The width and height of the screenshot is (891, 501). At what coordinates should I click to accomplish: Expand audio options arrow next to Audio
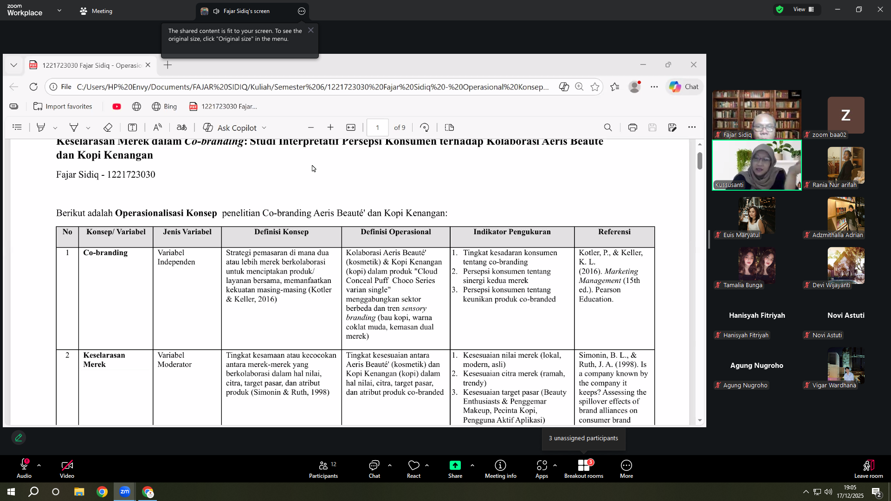[39, 465]
